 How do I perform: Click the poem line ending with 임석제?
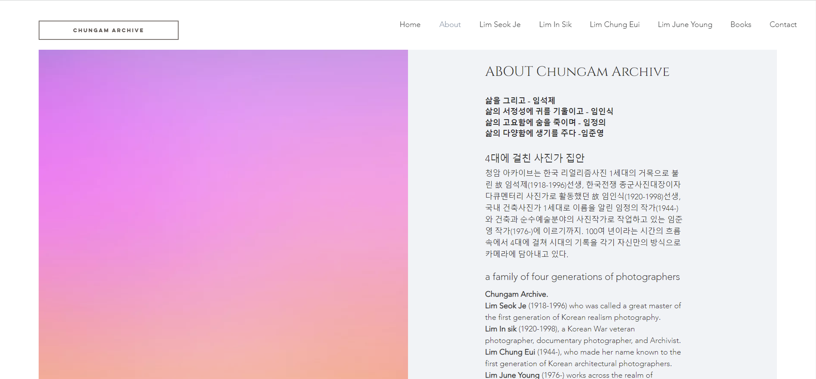520,101
